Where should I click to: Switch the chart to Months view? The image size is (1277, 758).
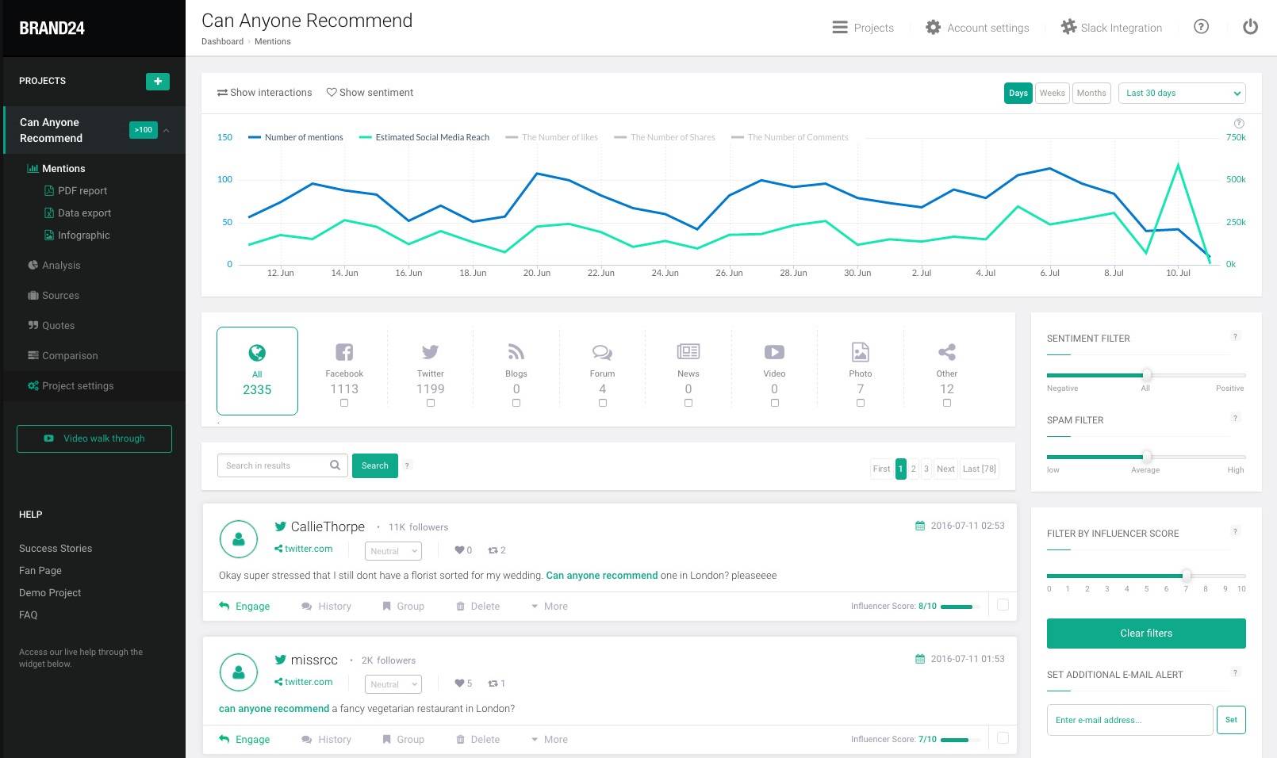[x=1091, y=93]
